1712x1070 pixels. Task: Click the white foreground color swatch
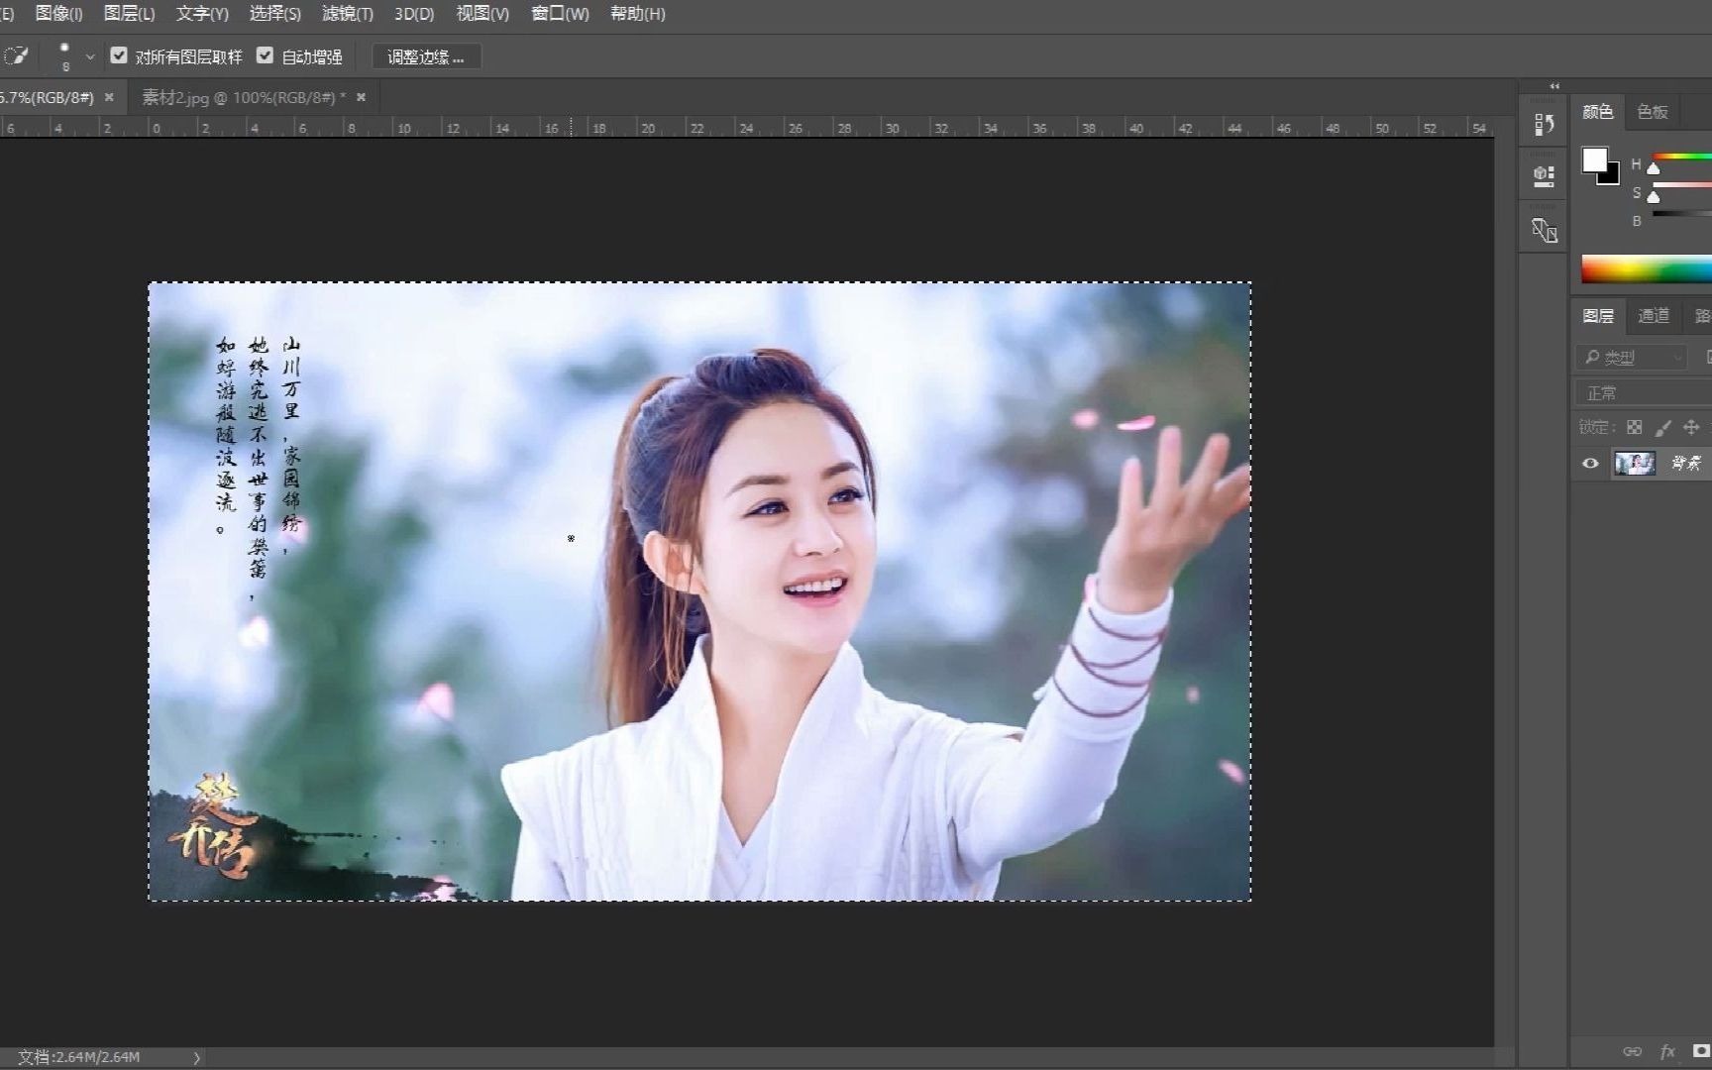1594,160
